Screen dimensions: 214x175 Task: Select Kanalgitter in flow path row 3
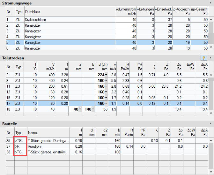(x=70, y=31)
